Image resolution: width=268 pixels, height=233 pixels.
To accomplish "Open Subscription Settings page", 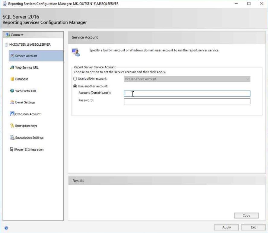I will (x=29, y=138).
